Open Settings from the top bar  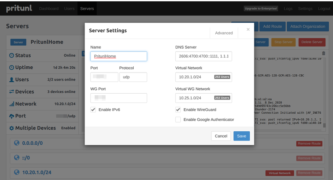coord(305,9)
